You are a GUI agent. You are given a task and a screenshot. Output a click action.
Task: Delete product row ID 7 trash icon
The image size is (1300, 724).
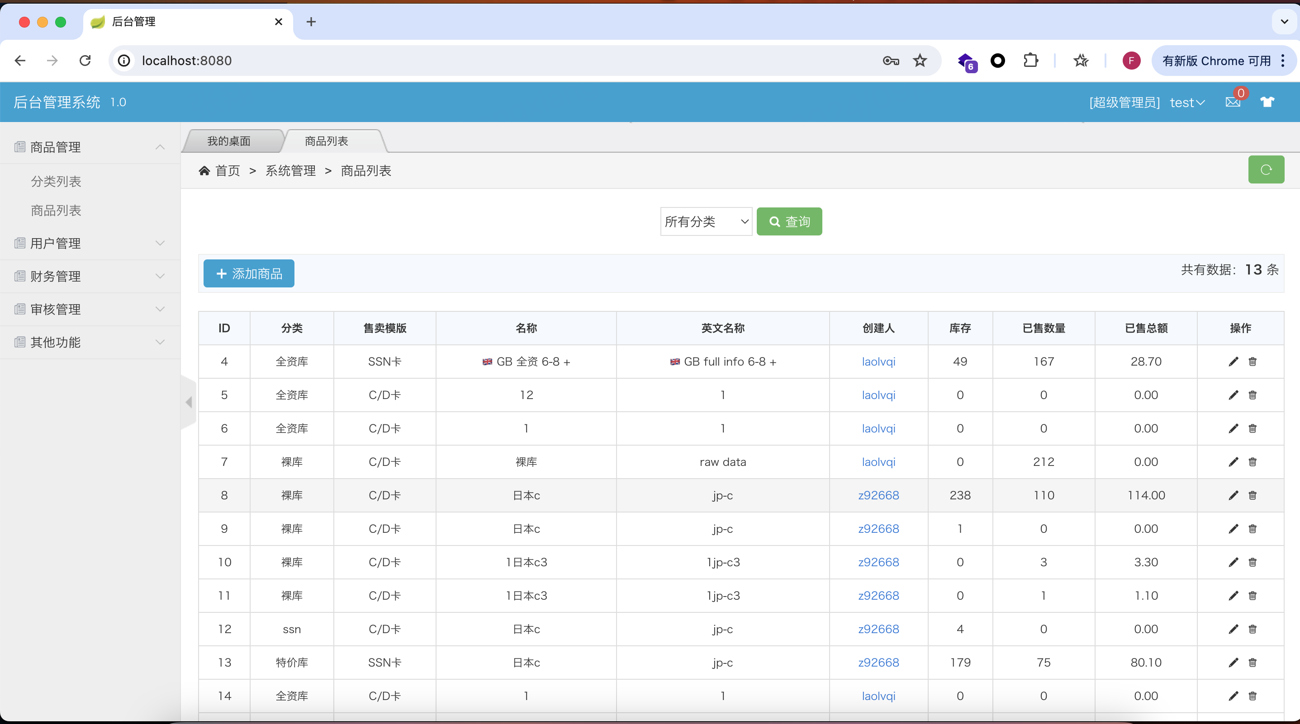[1253, 462]
